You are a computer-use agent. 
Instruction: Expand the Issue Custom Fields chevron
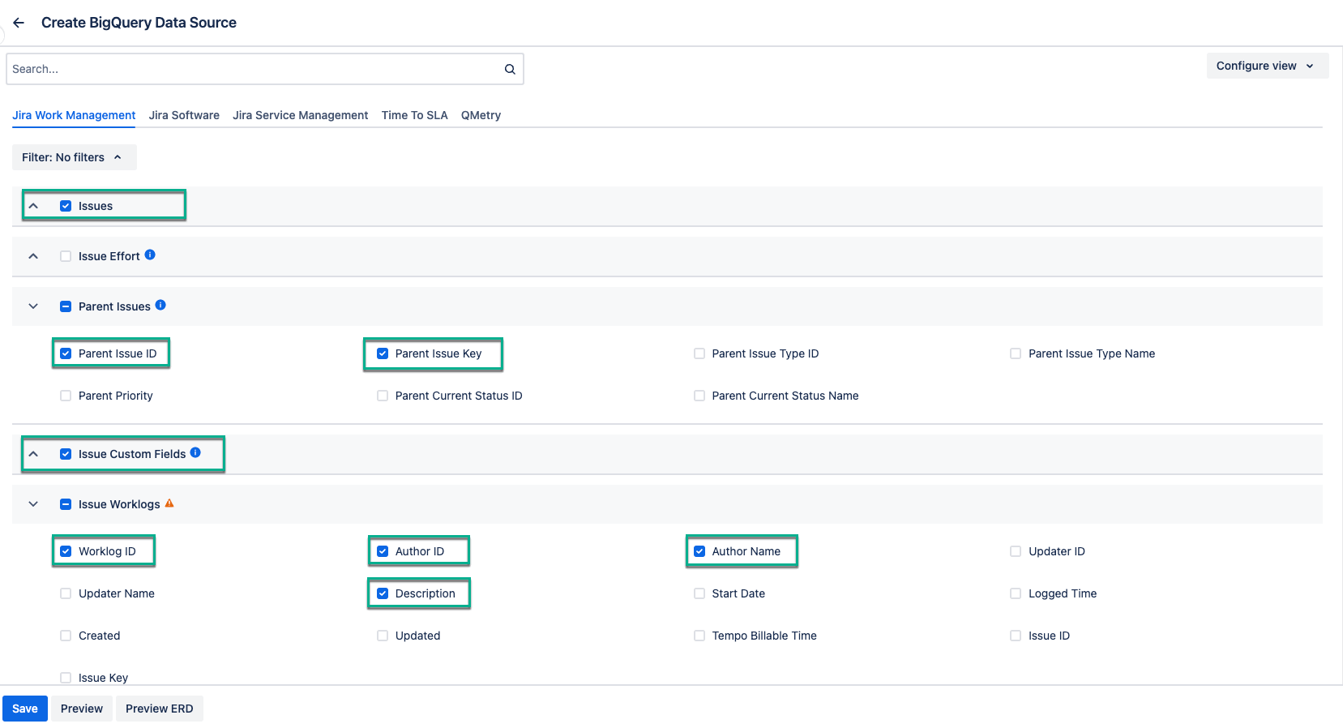[33, 454]
